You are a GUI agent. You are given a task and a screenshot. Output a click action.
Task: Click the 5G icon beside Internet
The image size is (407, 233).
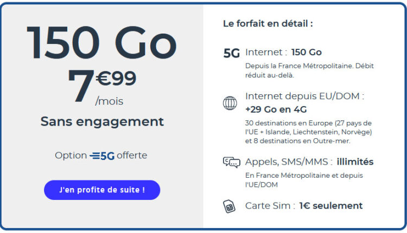pos(232,53)
